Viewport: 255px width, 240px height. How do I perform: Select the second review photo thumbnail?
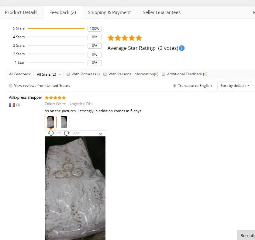click(64, 122)
